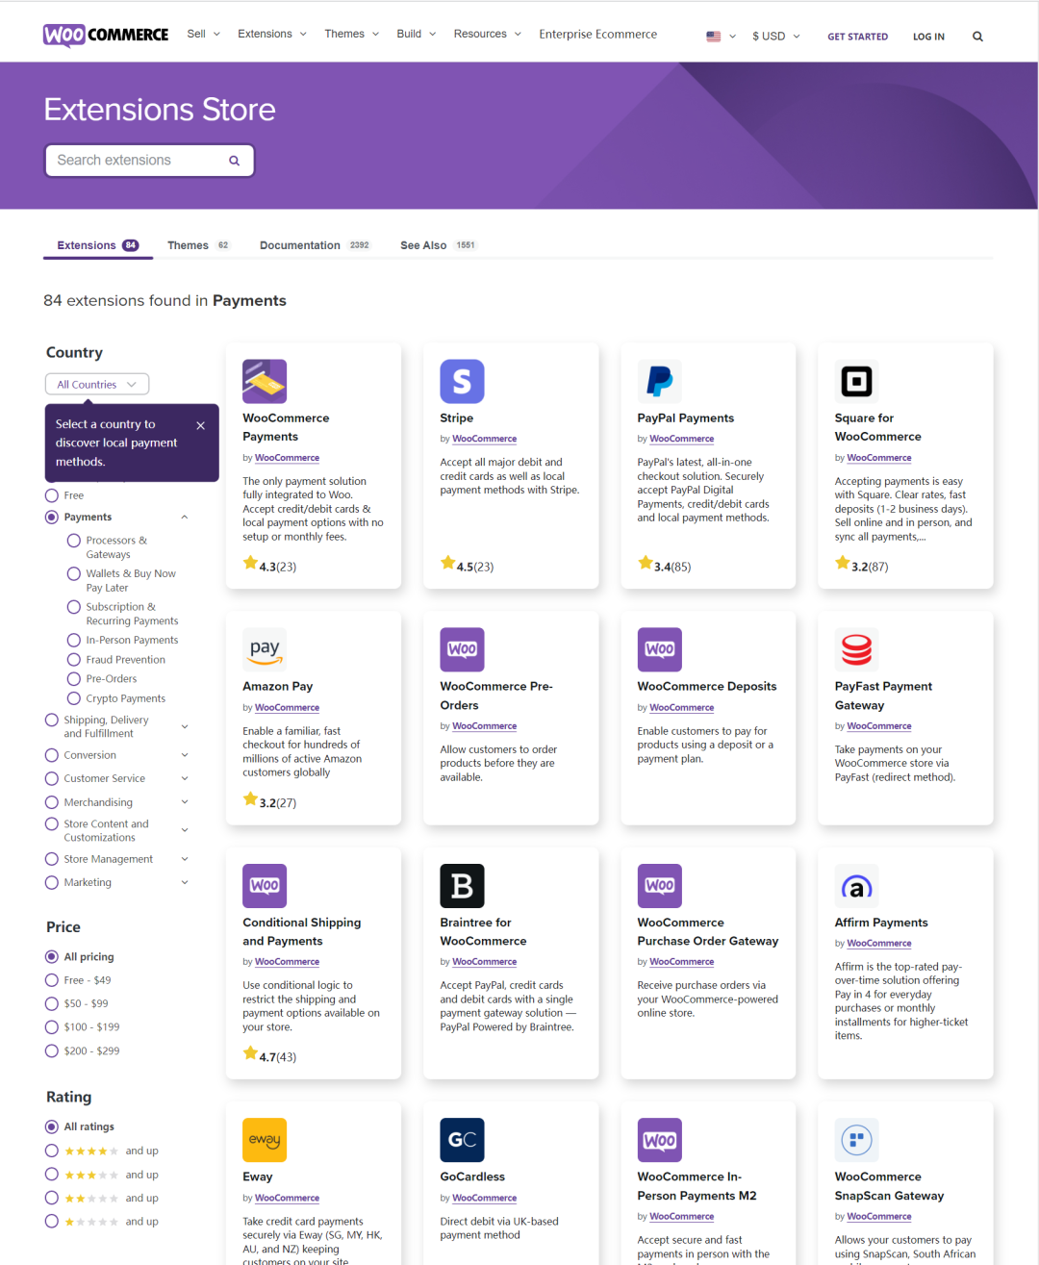Click the GoCardless extension icon
The width and height of the screenshot is (1039, 1265).
462,1139
